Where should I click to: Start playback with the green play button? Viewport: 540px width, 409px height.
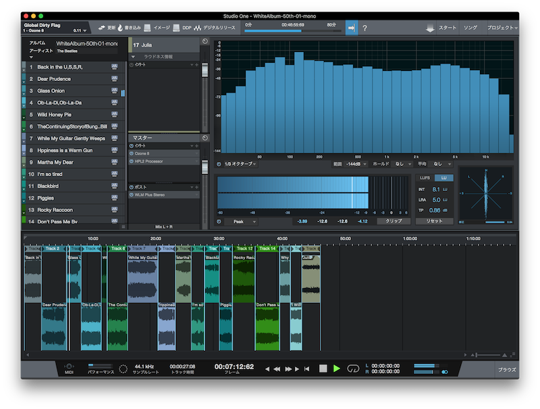tap(336, 369)
